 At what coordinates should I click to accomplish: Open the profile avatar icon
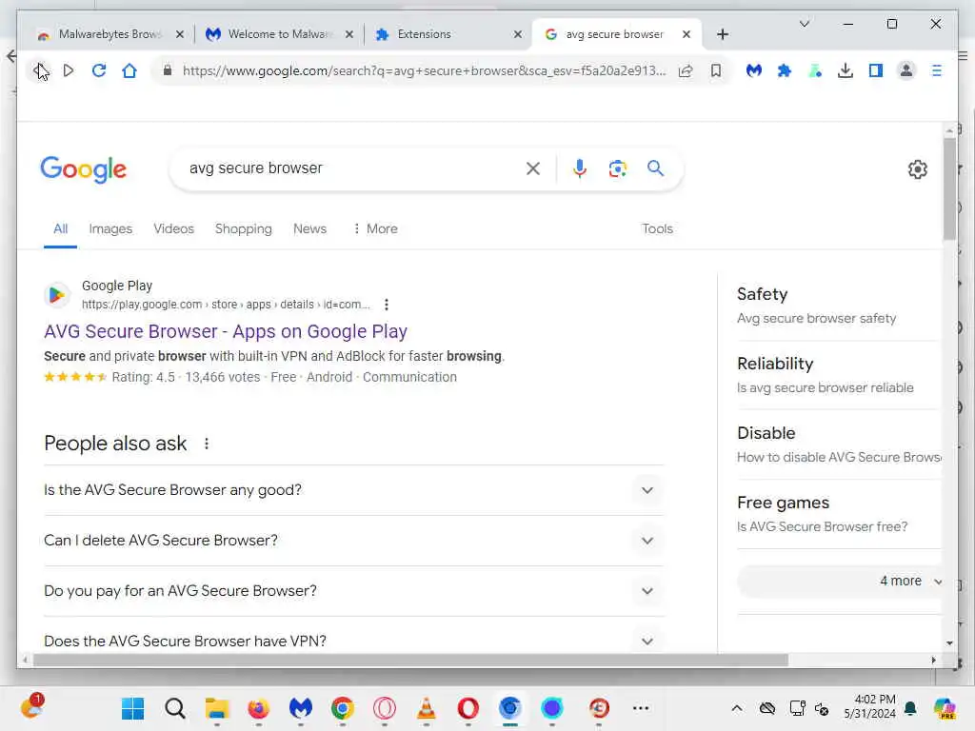tap(906, 70)
